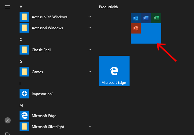Jump to letter C header
The width and height of the screenshot is (194, 135).
[21, 40]
